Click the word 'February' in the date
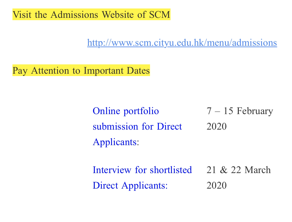Viewport: 292px width, 222px height. (255, 111)
